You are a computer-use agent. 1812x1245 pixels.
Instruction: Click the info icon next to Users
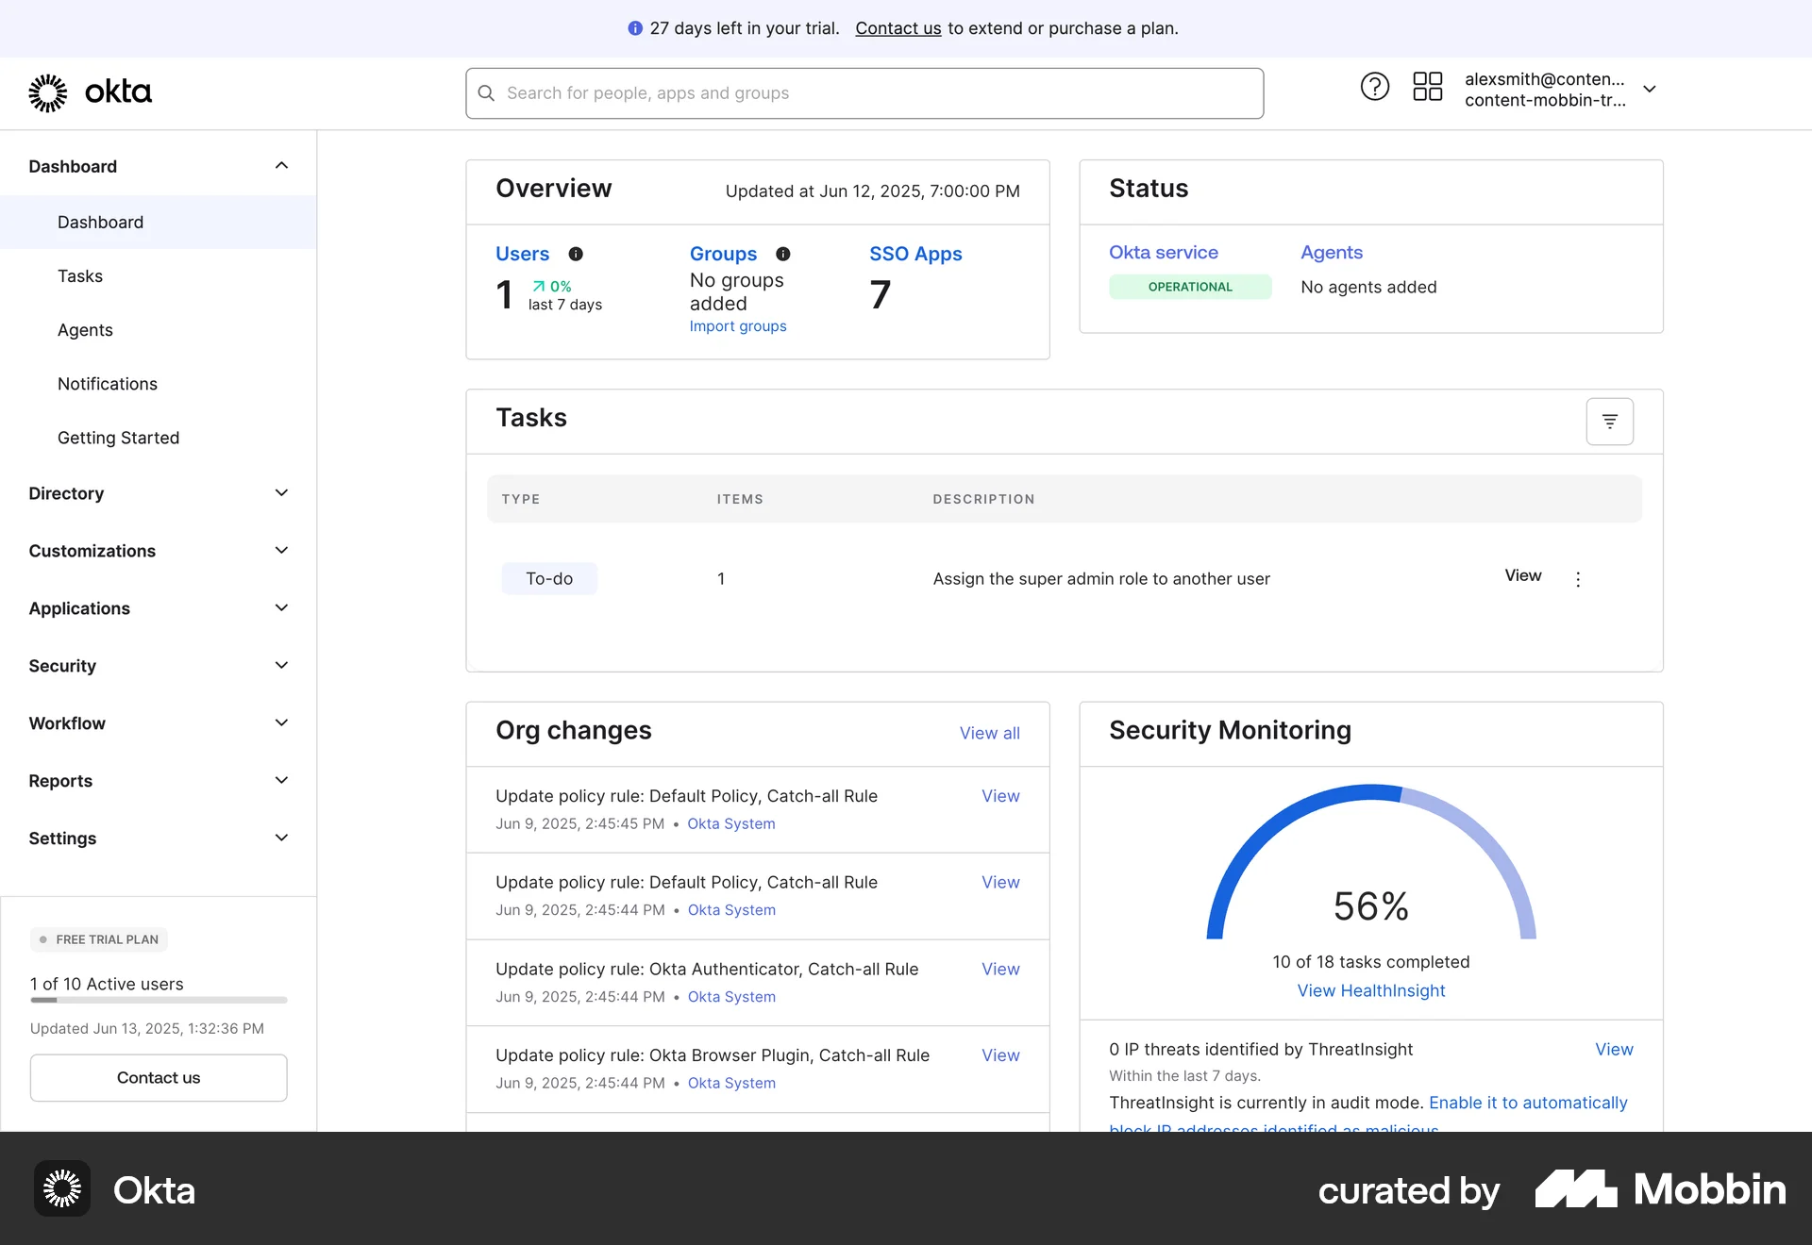click(x=576, y=254)
